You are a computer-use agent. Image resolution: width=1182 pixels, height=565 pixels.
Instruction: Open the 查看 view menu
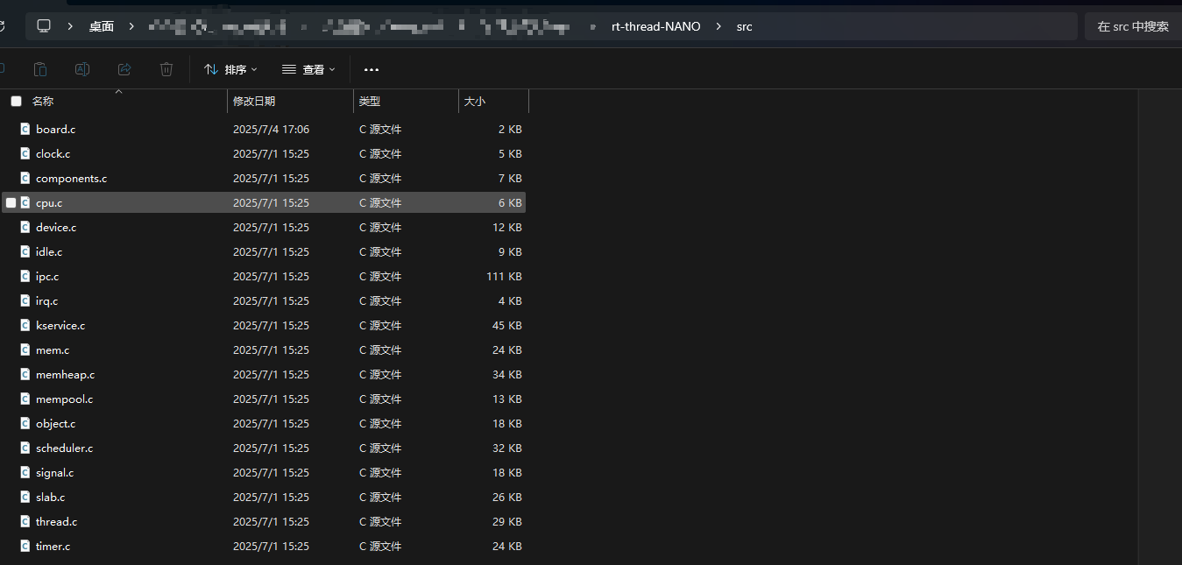(x=308, y=69)
